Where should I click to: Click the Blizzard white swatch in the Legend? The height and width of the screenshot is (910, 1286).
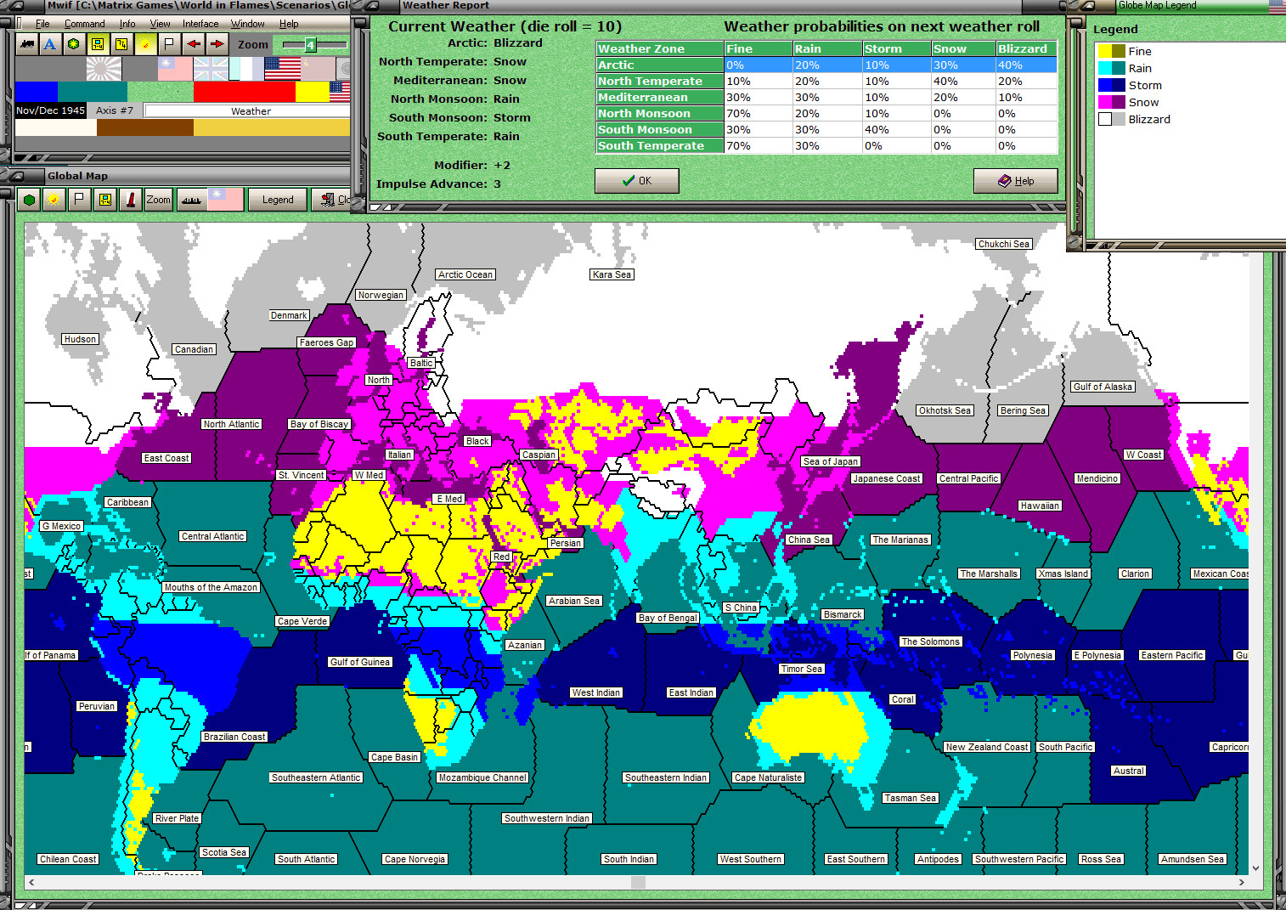click(1105, 119)
